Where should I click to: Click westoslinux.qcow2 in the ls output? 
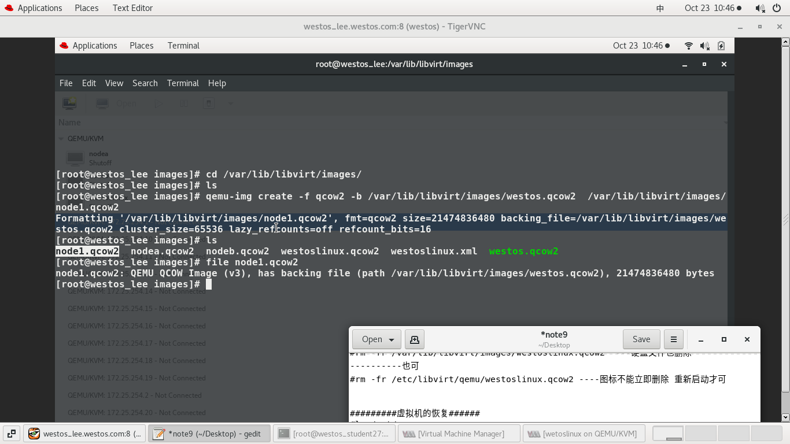coord(330,251)
